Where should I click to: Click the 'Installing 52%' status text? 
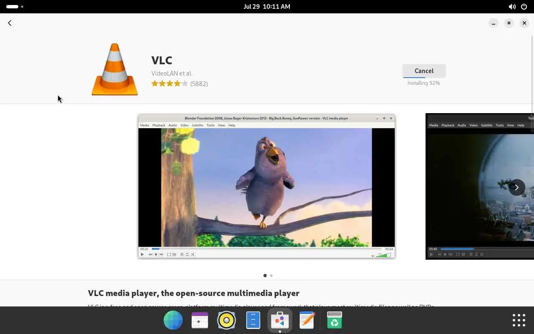(x=423, y=83)
